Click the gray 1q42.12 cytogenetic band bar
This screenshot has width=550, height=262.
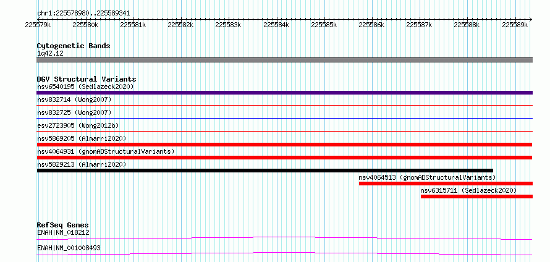tap(284, 60)
